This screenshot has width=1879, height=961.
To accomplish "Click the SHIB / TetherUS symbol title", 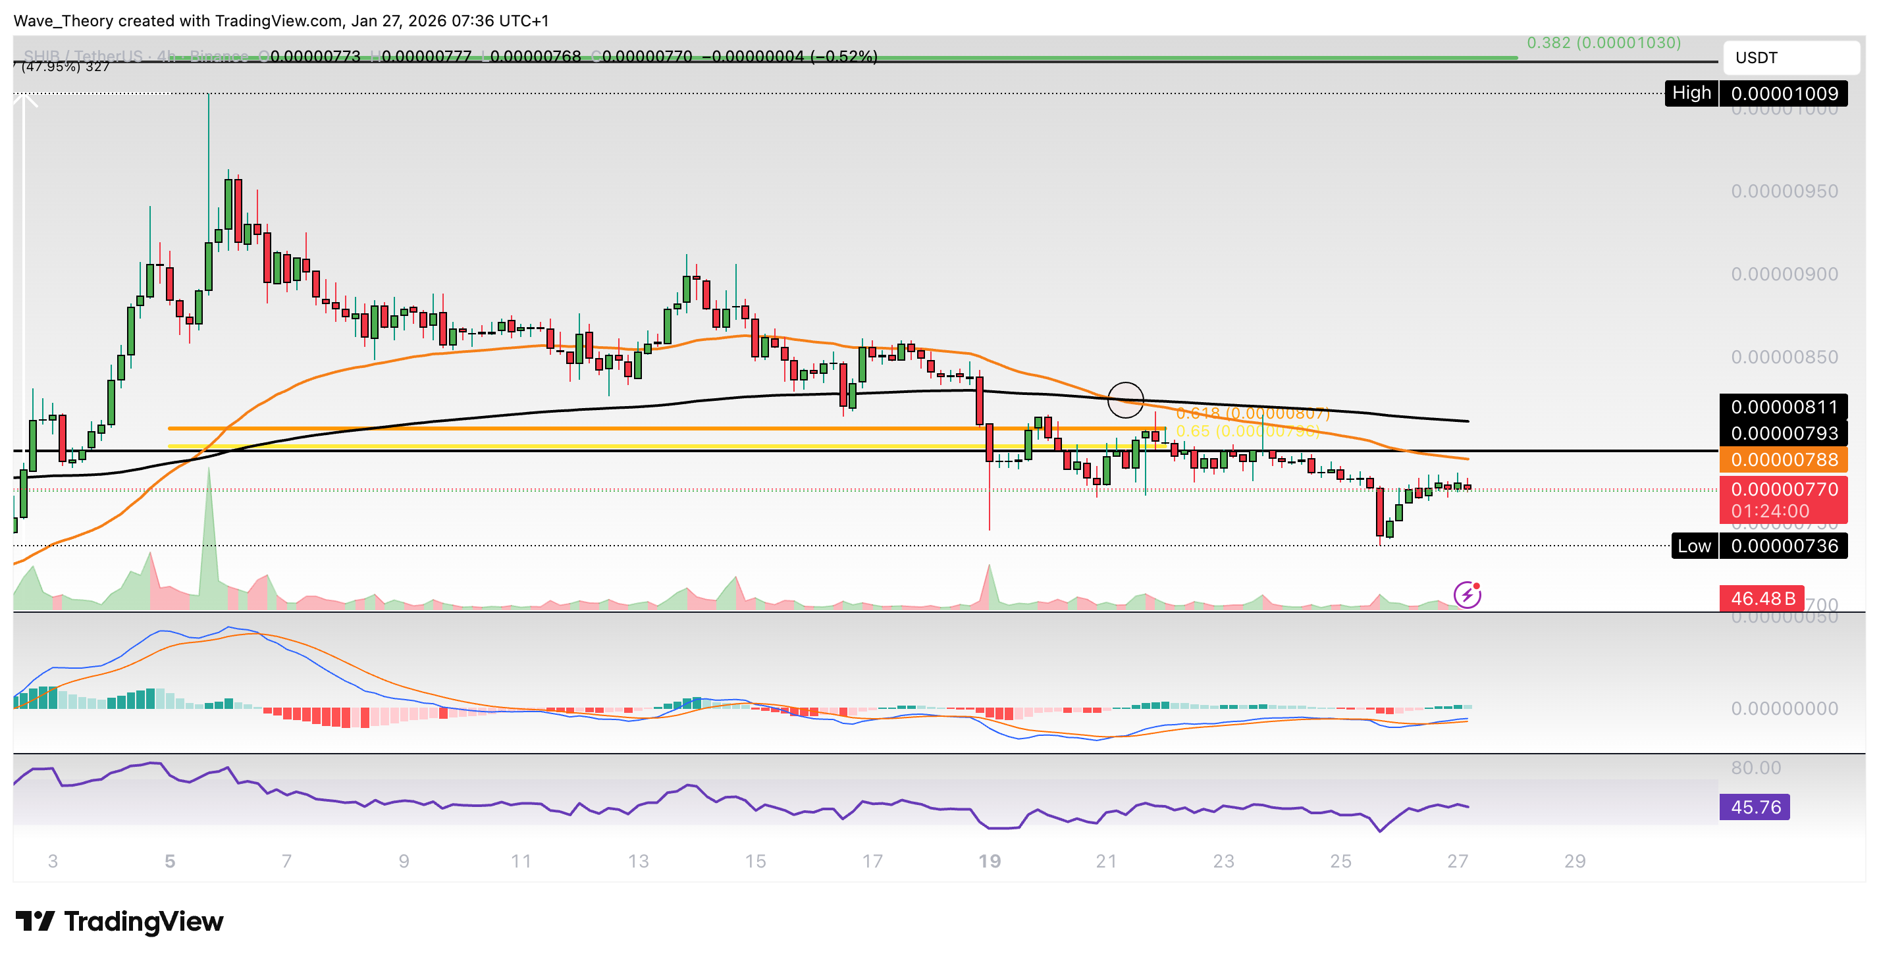I will [83, 56].
